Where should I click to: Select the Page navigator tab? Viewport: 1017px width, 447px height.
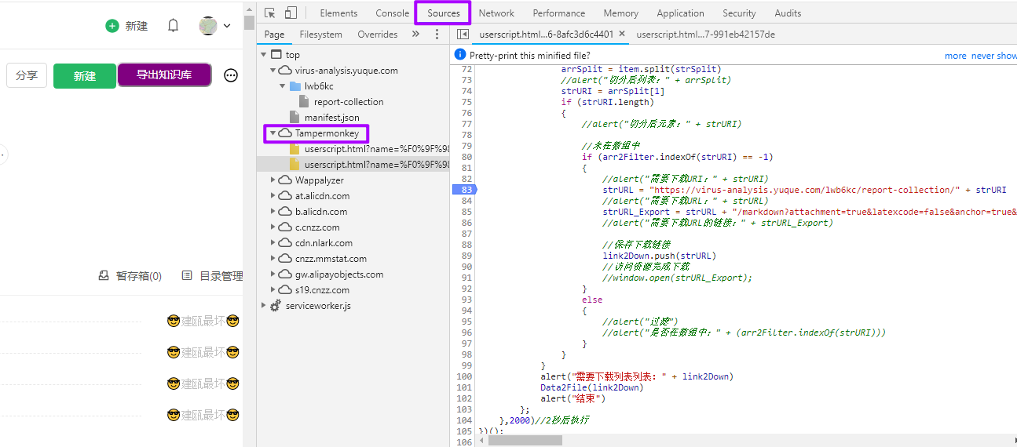pos(274,35)
